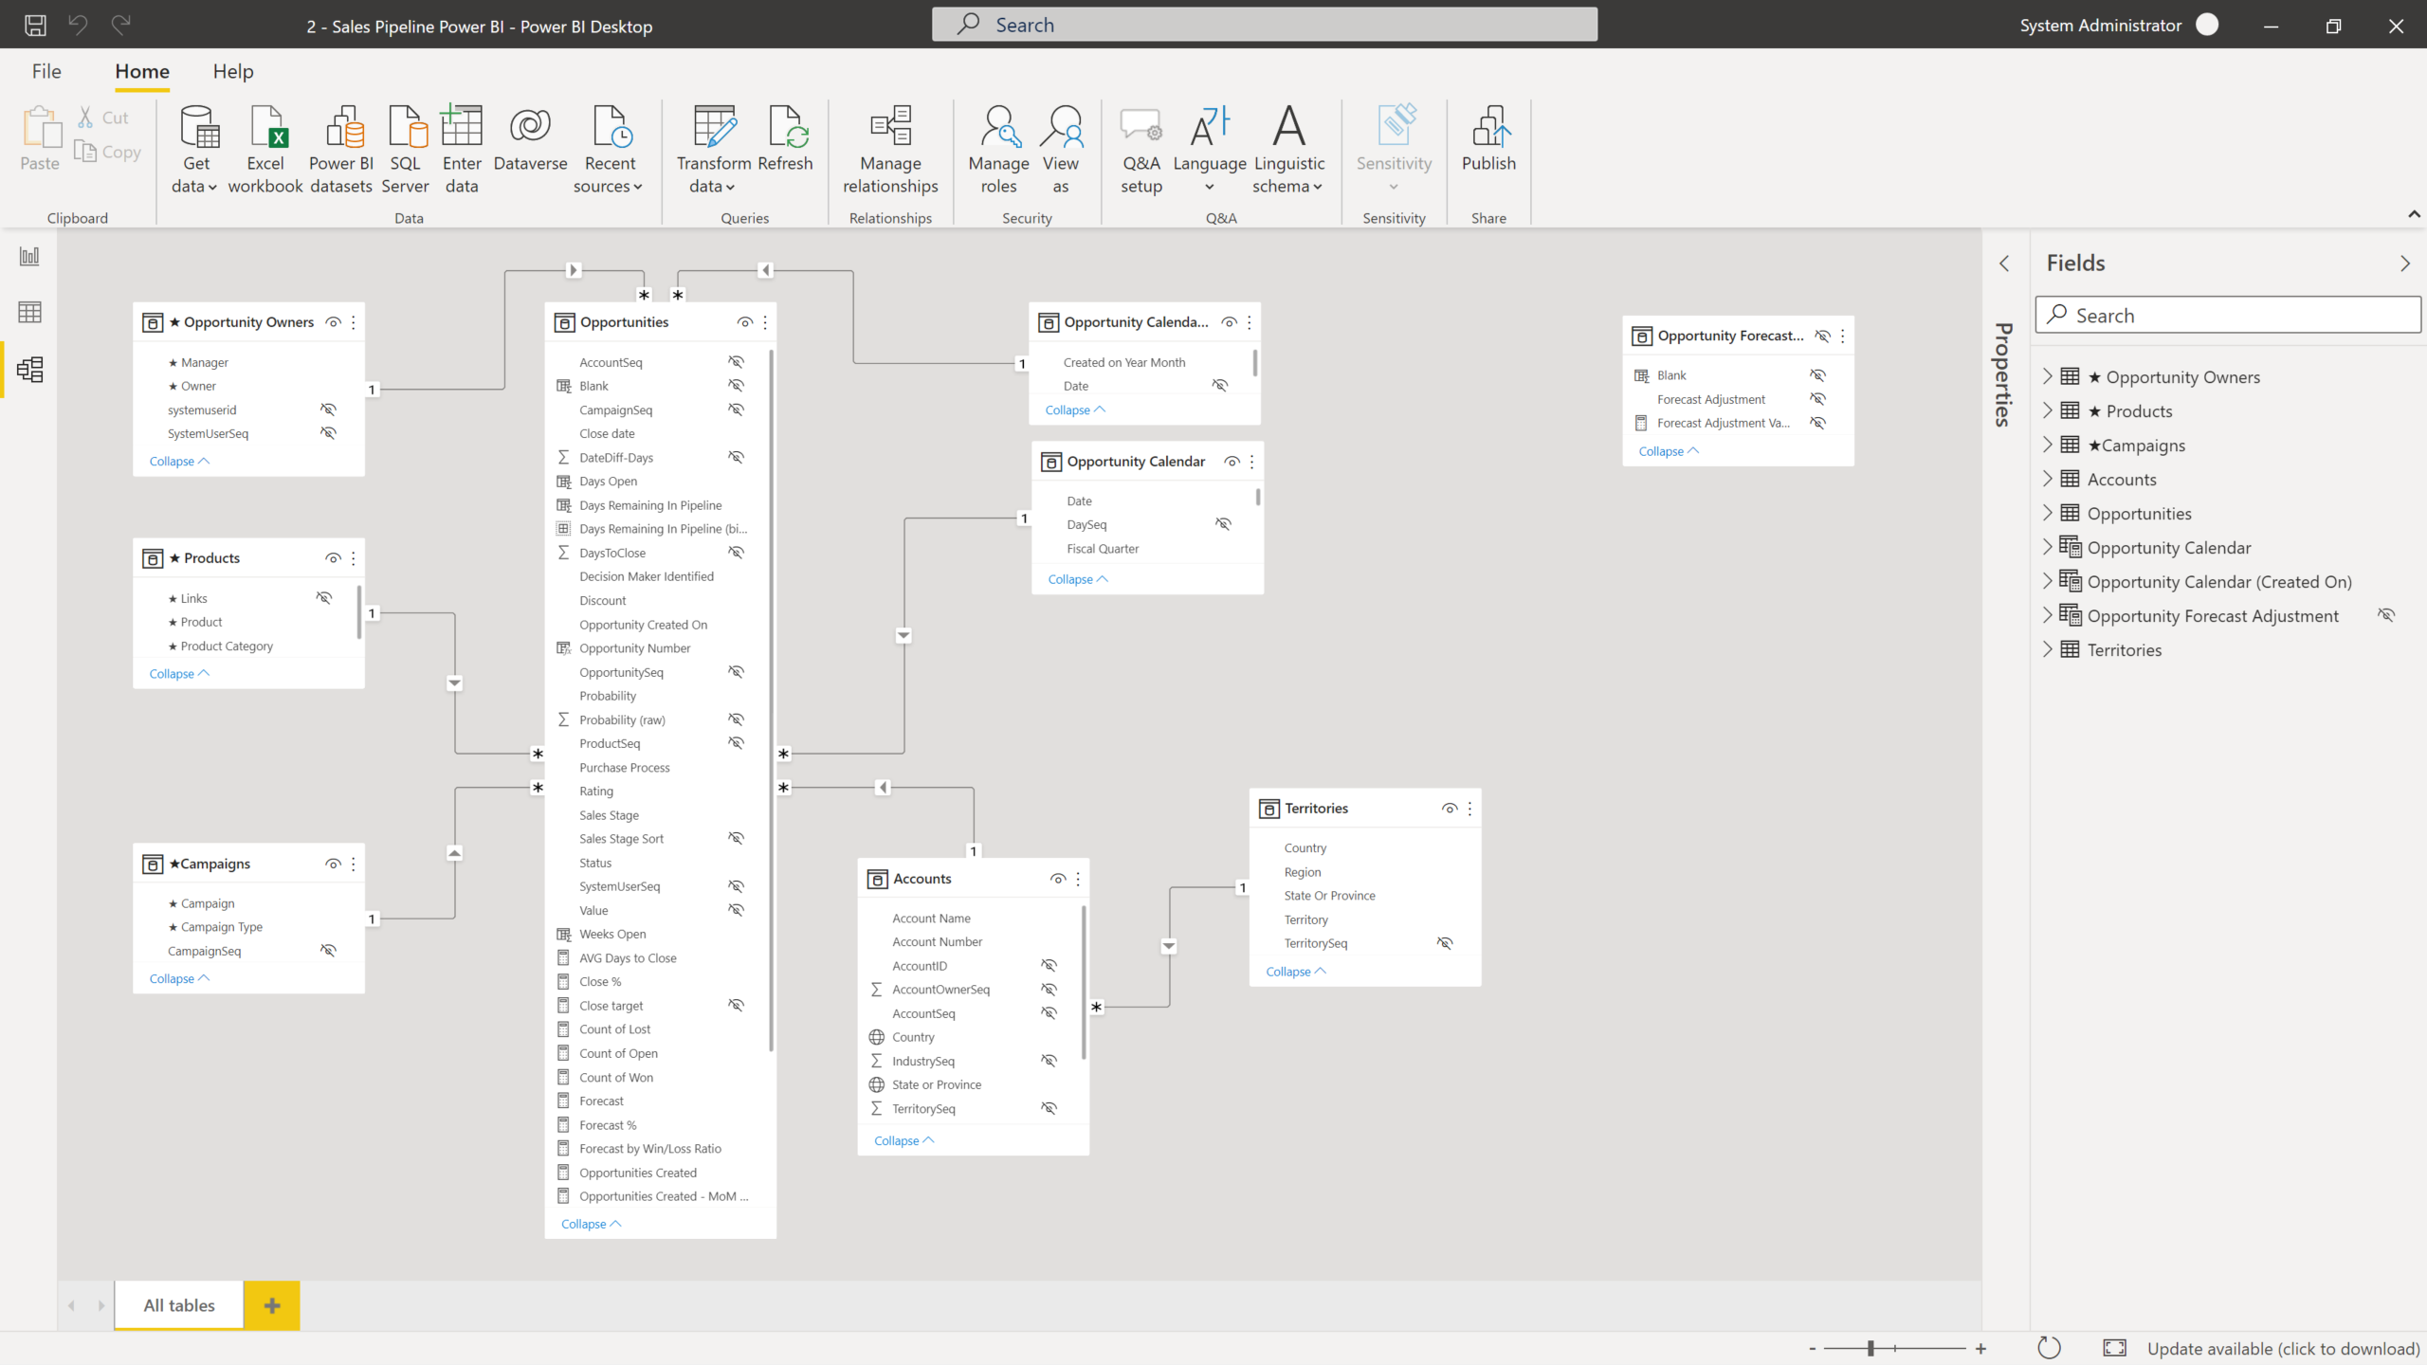The height and width of the screenshot is (1365, 2427).
Task: Select the Report view icon on sidebar
Action: coord(29,255)
